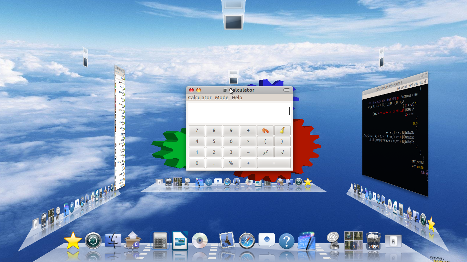The height and width of the screenshot is (262, 467).
Task: Click the pill-shaped button on Calculator's title bar
Action: tap(287, 90)
